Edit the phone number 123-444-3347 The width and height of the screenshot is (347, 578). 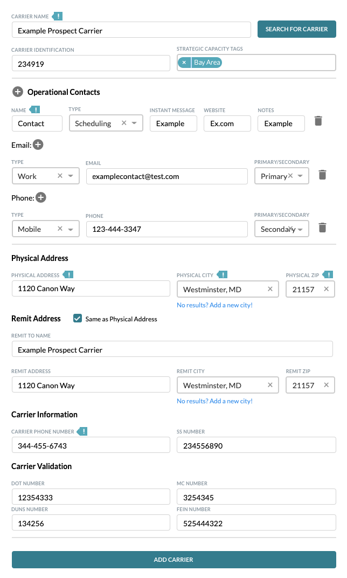[167, 229]
